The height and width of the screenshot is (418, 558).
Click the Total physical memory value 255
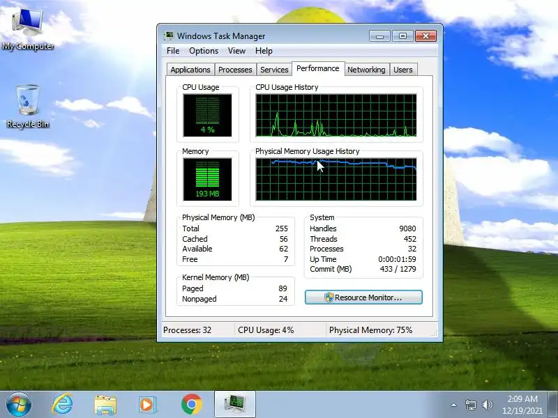282,229
